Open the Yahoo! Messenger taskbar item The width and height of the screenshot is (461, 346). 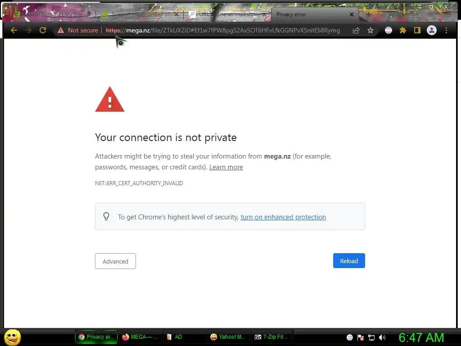228,337
